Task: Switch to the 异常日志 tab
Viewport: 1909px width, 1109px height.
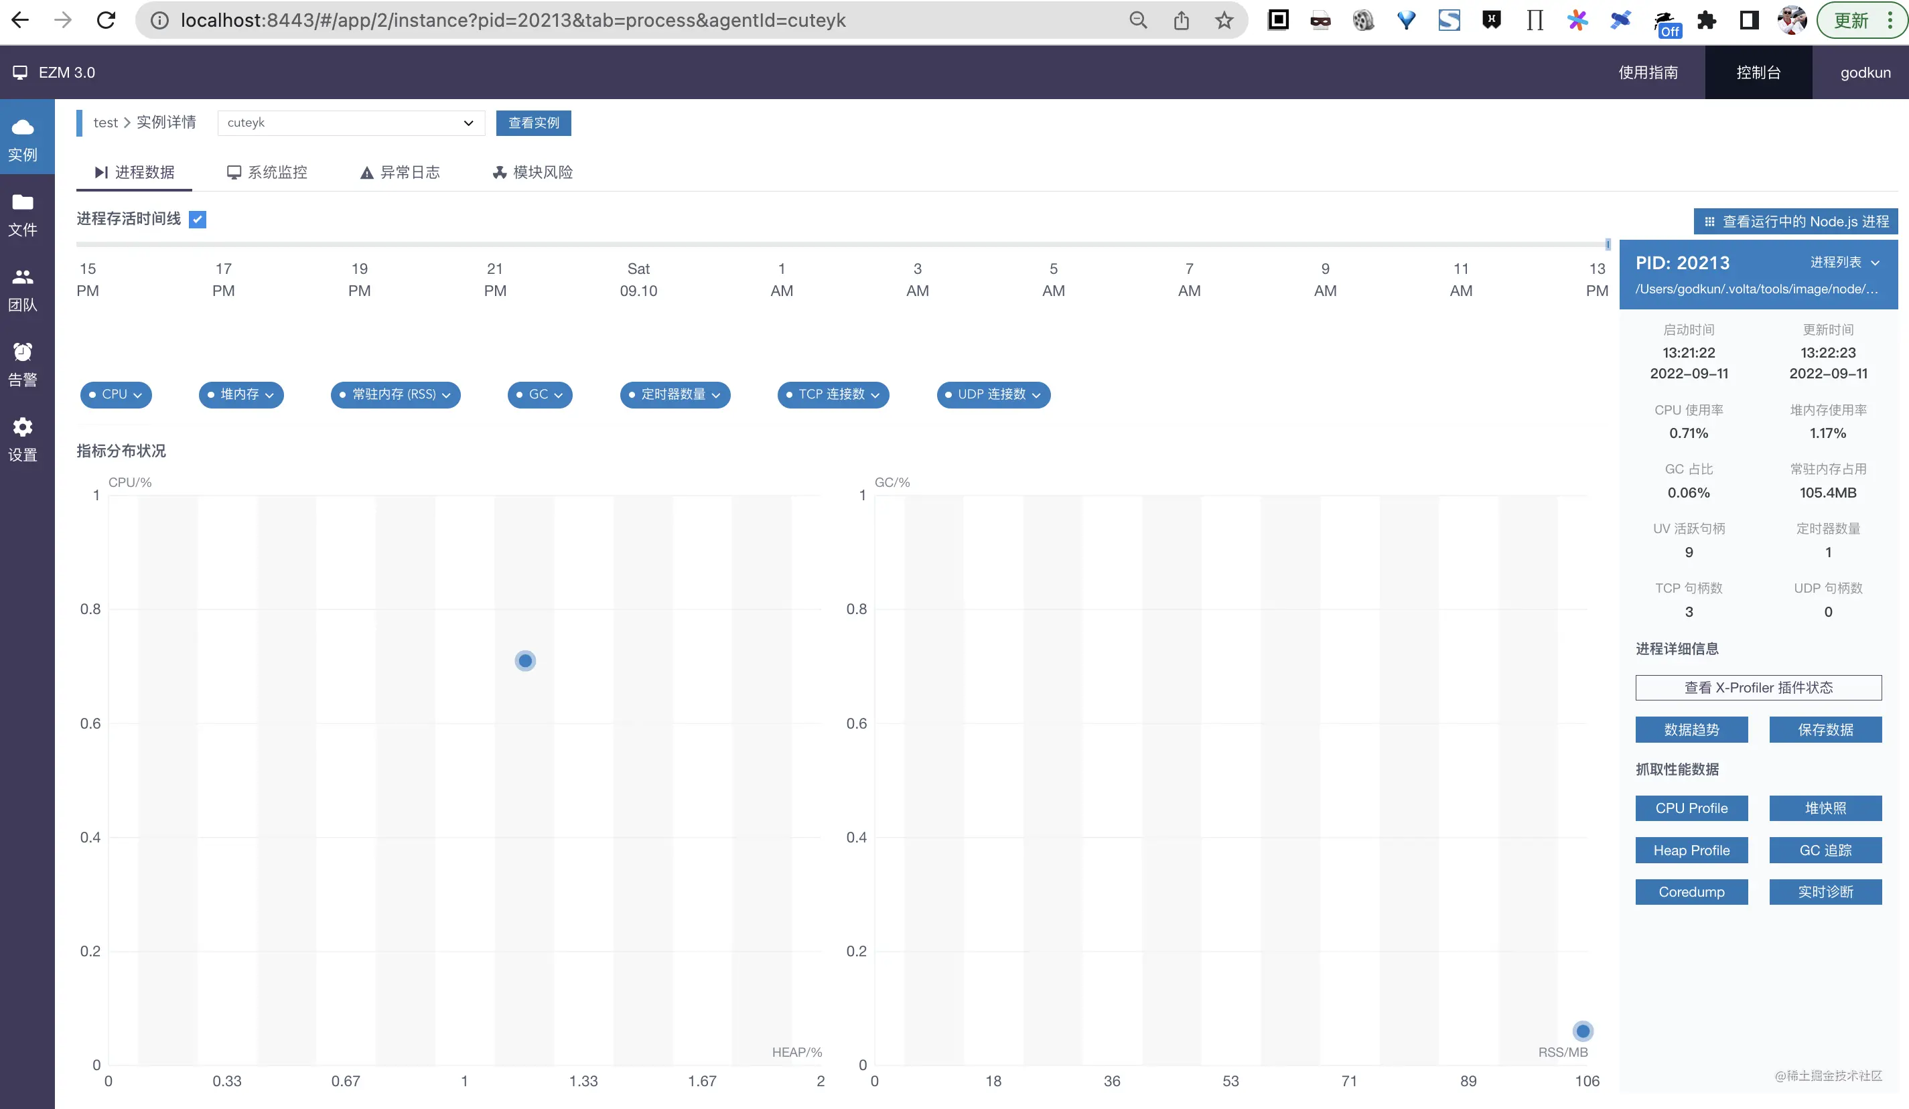Action: click(399, 172)
